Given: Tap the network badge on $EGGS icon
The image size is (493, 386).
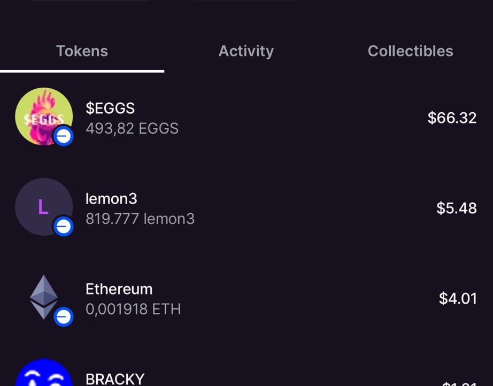Looking at the screenshot, I should (x=64, y=137).
